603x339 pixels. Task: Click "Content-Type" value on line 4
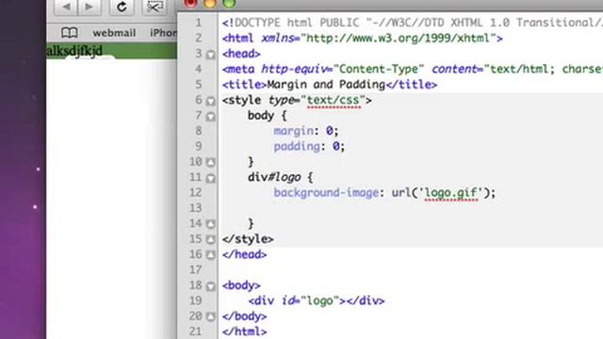[379, 69]
